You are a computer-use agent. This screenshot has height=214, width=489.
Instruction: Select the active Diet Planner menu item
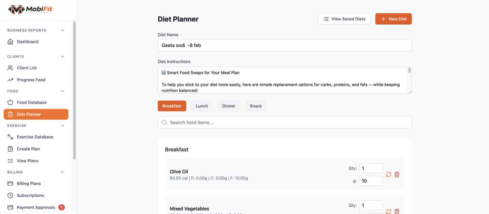[36, 114]
